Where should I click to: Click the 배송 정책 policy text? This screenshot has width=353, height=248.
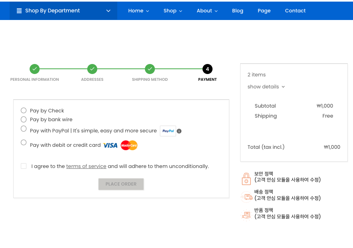[264, 192]
